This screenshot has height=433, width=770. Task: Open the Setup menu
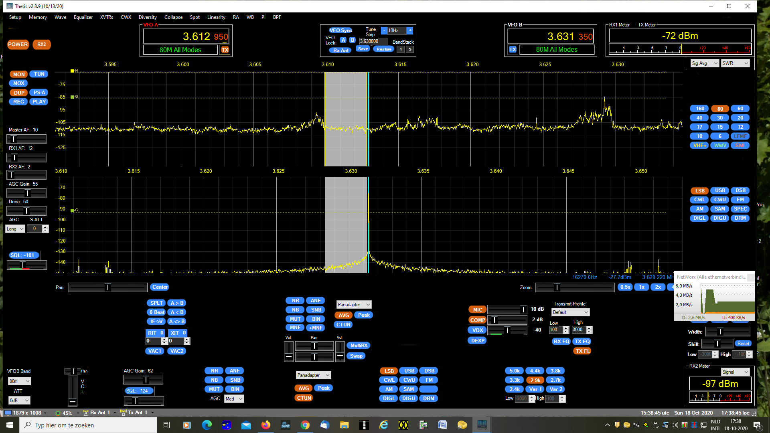click(15, 17)
